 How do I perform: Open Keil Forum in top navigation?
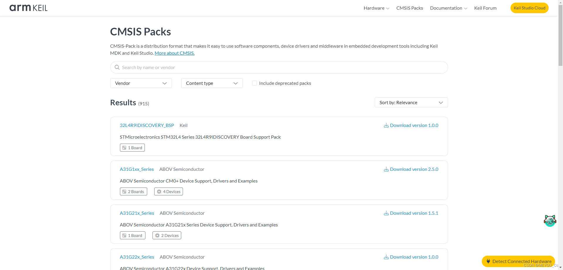[x=485, y=8]
